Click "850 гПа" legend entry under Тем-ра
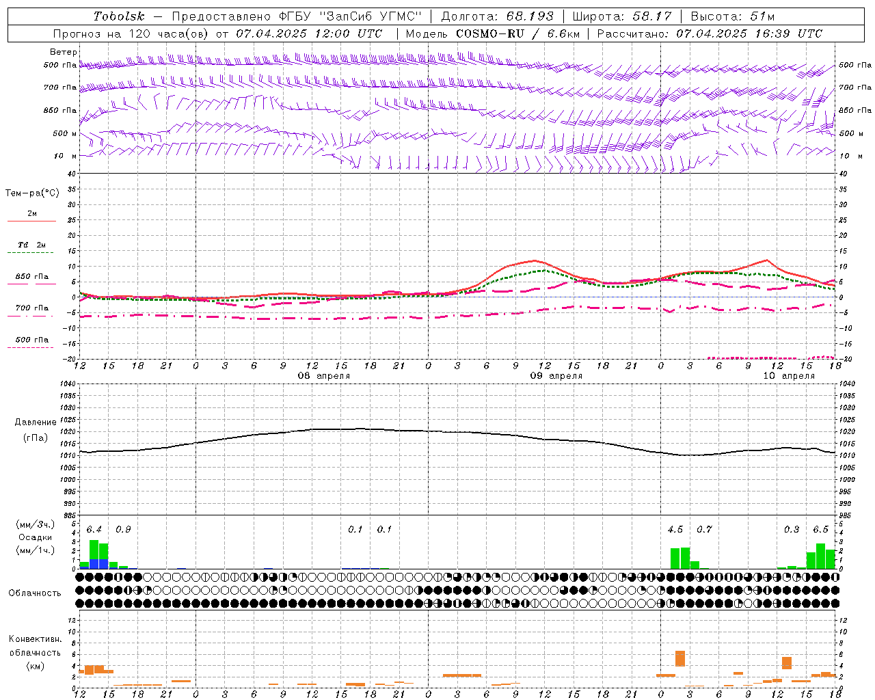875x700 pixels. click(x=31, y=277)
